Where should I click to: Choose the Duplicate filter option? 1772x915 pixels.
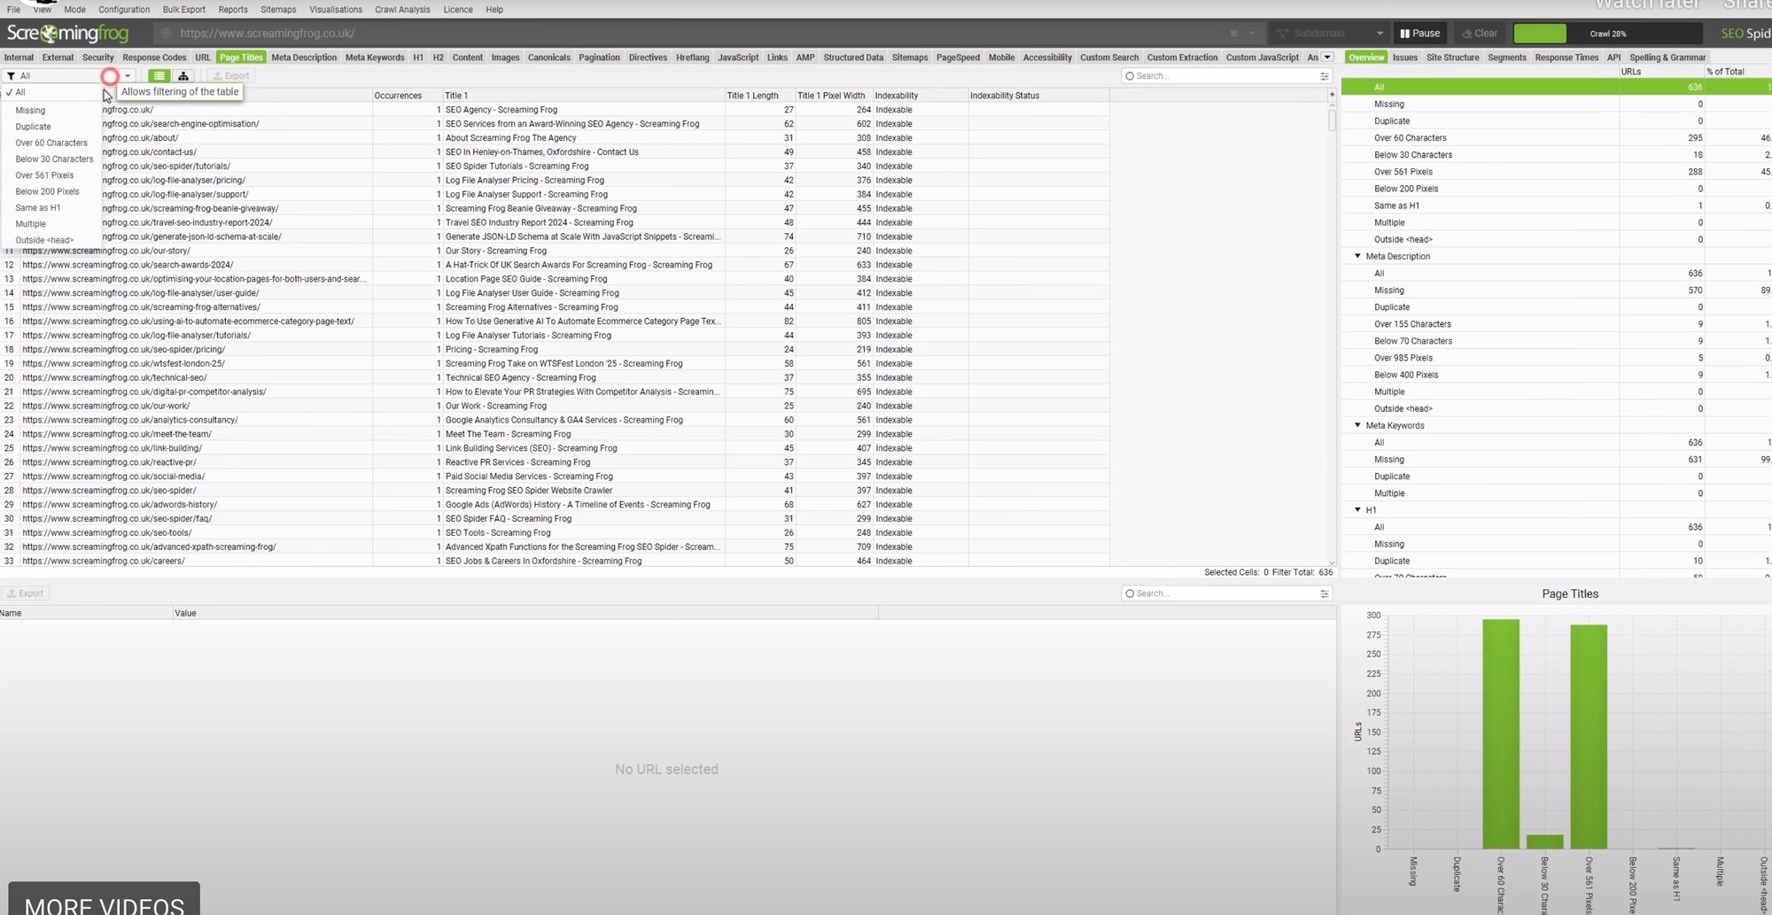(33, 127)
